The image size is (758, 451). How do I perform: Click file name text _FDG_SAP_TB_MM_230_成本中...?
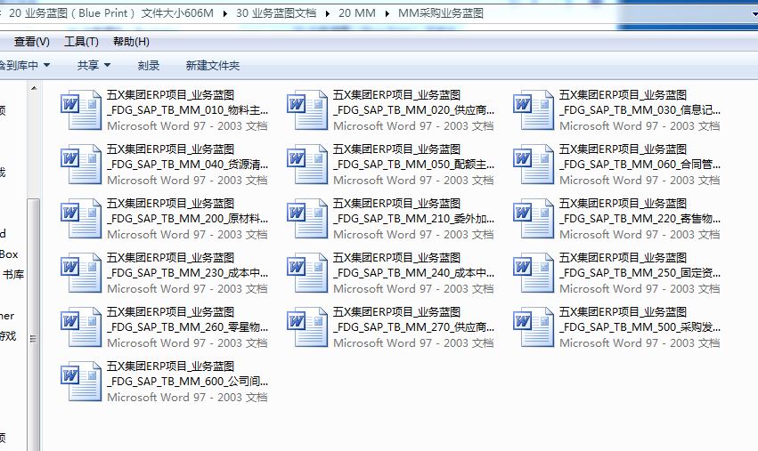(188, 273)
